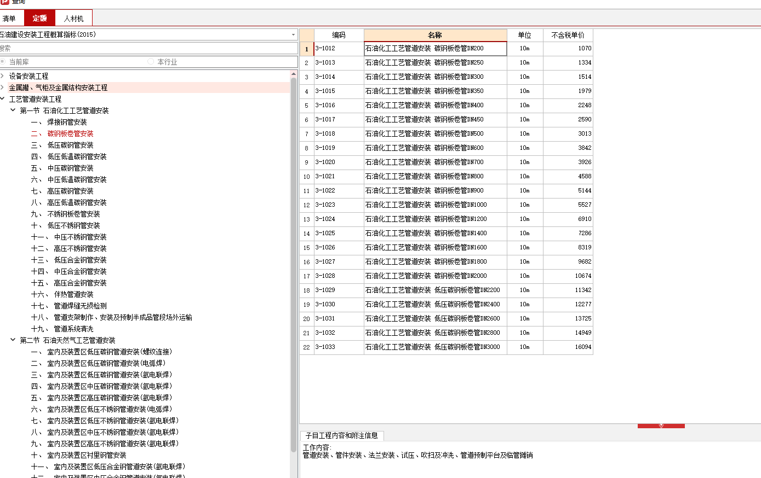Select 十八、管道支架制作、安装 tree item
Viewport: 761px width, 478px height.
coord(111,317)
